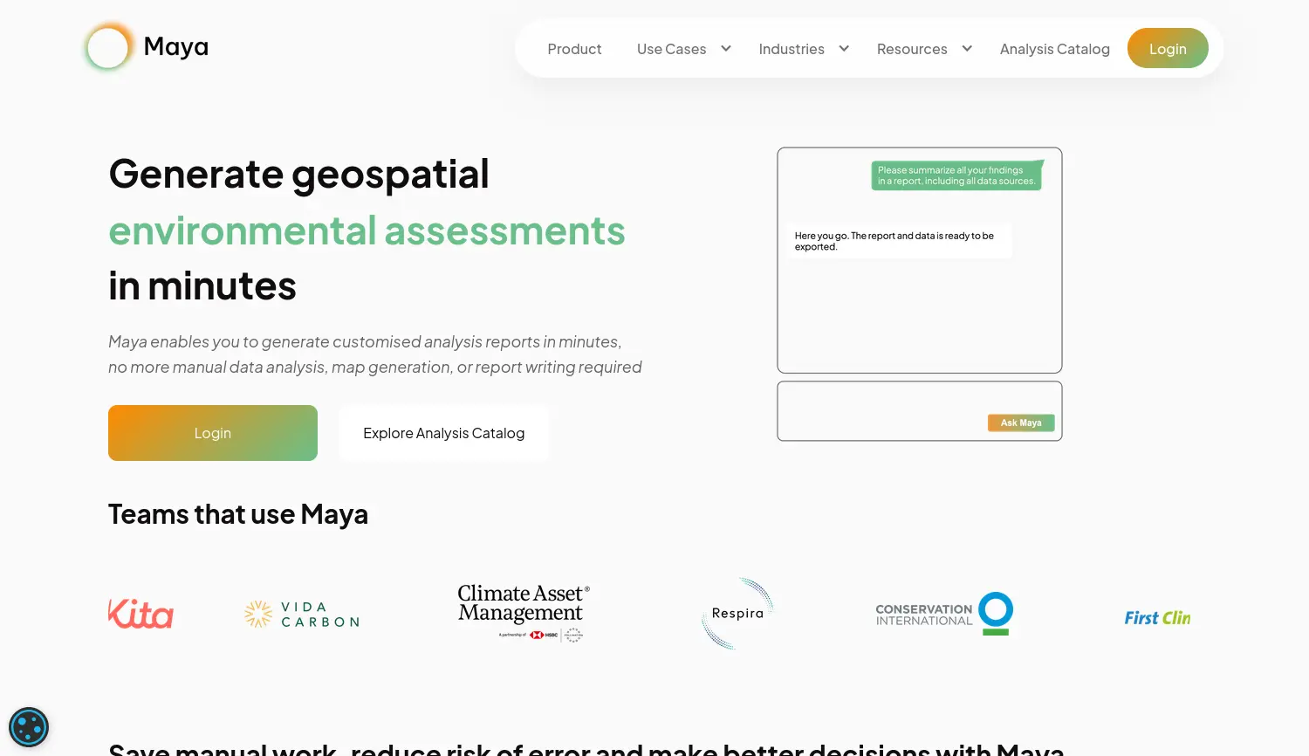1309x756 pixels.
Task: Expand the Resources dropdown
Action: pos(922,49)
